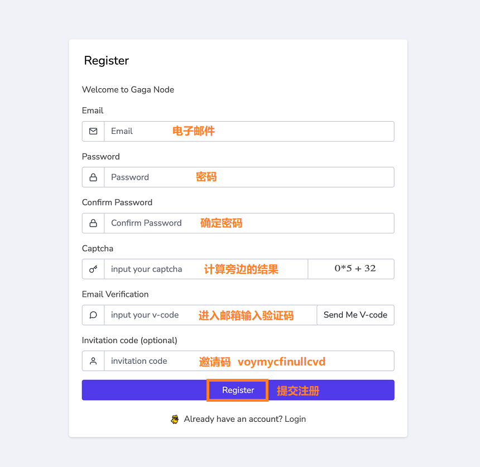Focus the Password input field
Viewport: 480px width, 467px height.
click(249, 177)
